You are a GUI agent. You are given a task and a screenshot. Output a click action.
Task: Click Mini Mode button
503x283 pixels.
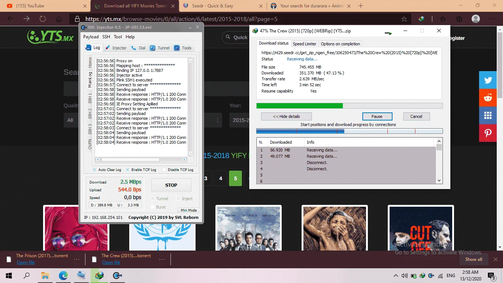[189, 210]
